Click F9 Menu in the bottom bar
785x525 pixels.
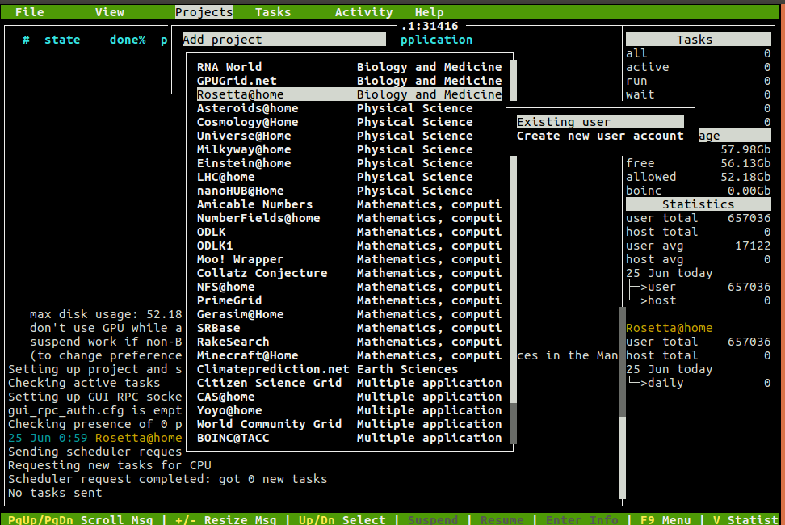tap(665, 520)
